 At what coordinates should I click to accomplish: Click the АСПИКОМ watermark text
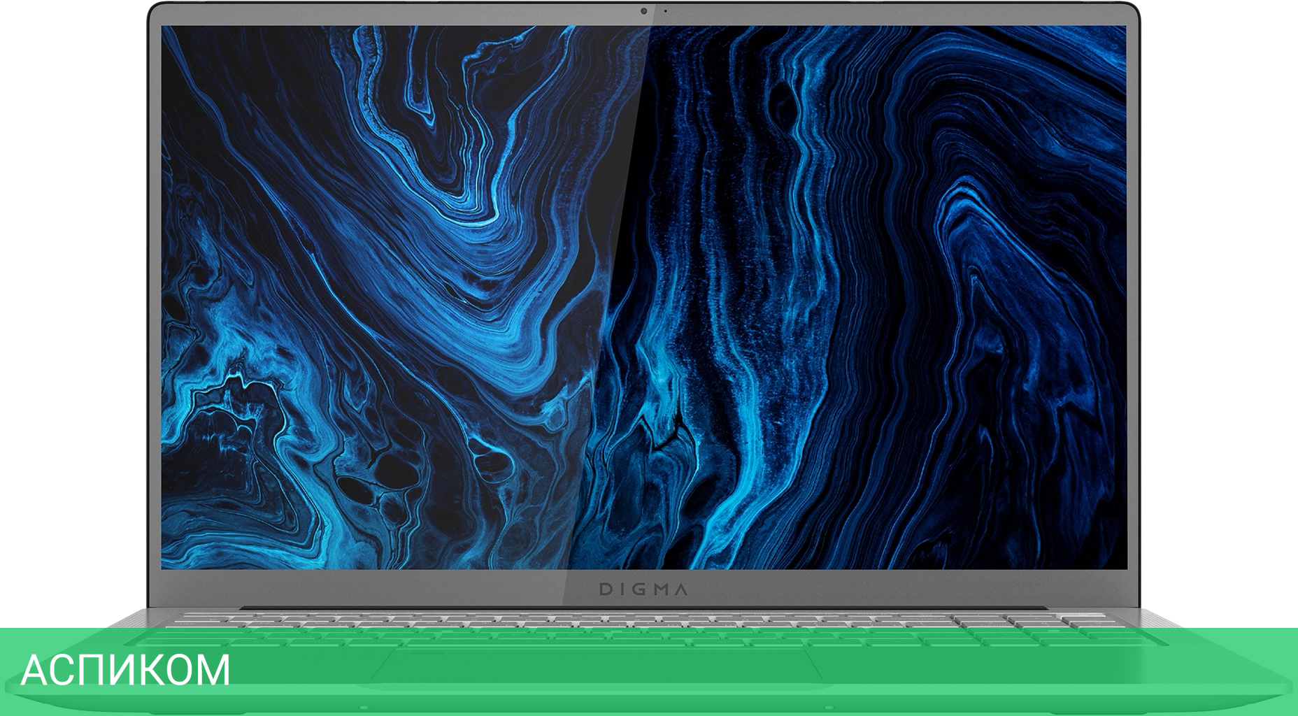pos(126,670)
